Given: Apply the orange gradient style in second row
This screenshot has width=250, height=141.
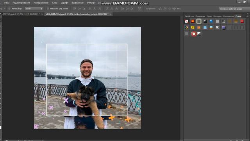Looking at the screenshot, I should click(x=199, y=27).
